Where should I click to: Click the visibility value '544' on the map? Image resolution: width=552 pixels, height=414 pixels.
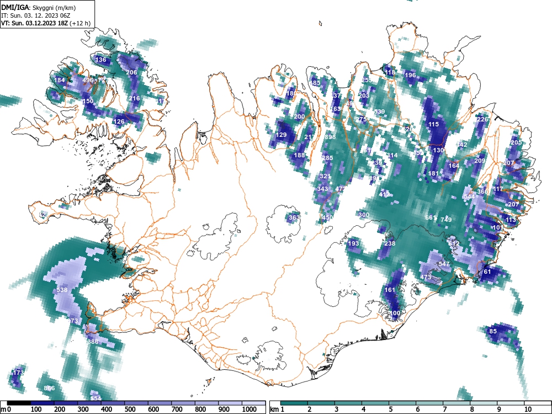(x=469, y=197)
